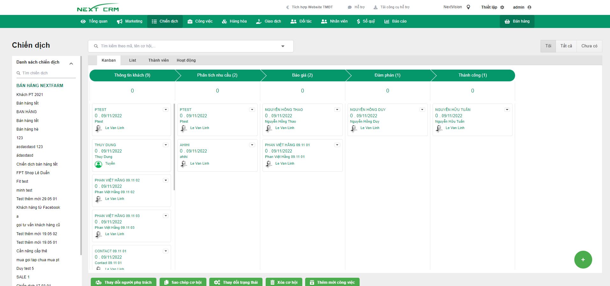
Task: Open the Bán hàng basket icon
Action: coord(507,22)
